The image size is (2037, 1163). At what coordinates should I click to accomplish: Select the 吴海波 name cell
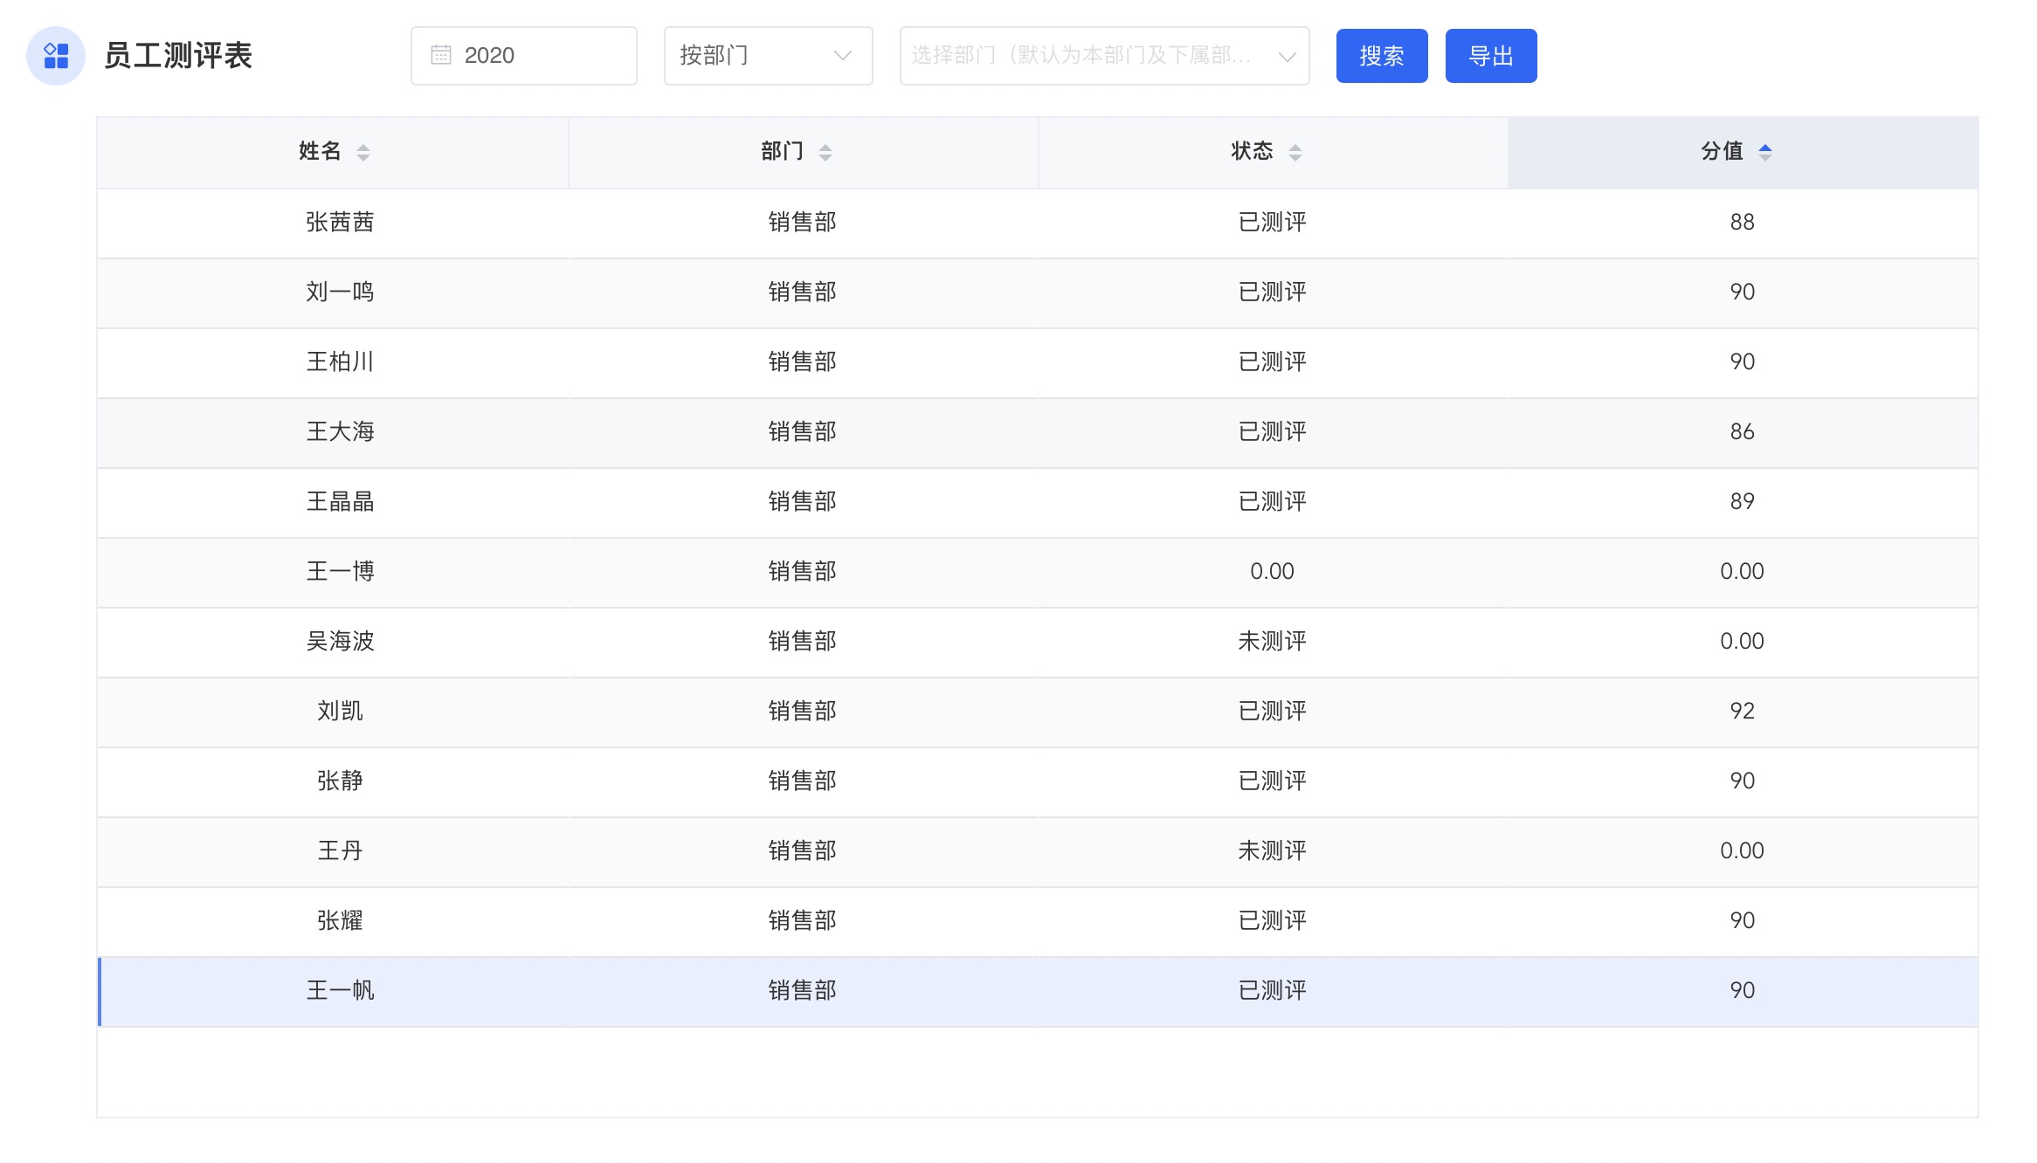(x=340, y=641)
